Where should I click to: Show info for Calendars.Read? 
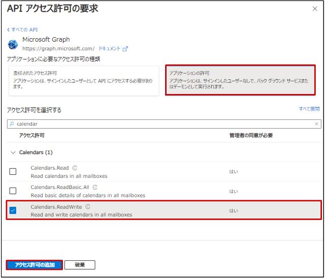point(75,168)
